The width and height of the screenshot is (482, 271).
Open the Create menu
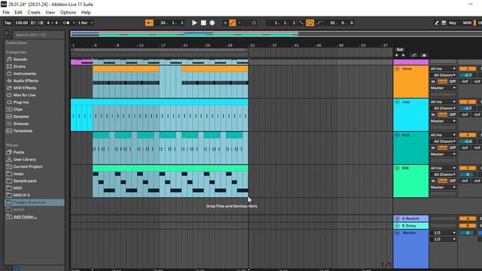click(34, 12)
